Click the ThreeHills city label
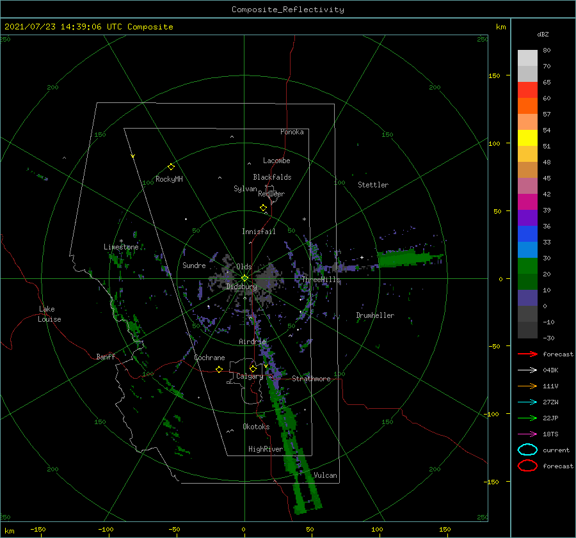The height and width of the screenshot is (538, 576). pyautogui.click(x=321, y=280)
